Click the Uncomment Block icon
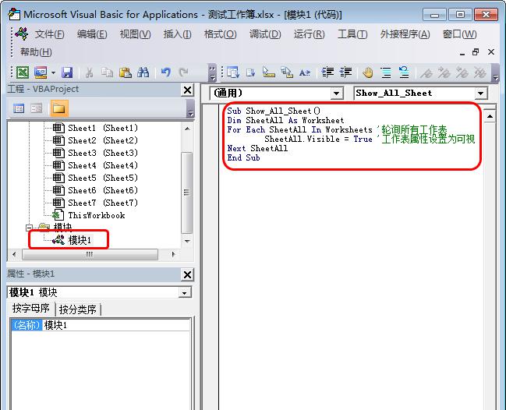506x410 pixels. 404,72
